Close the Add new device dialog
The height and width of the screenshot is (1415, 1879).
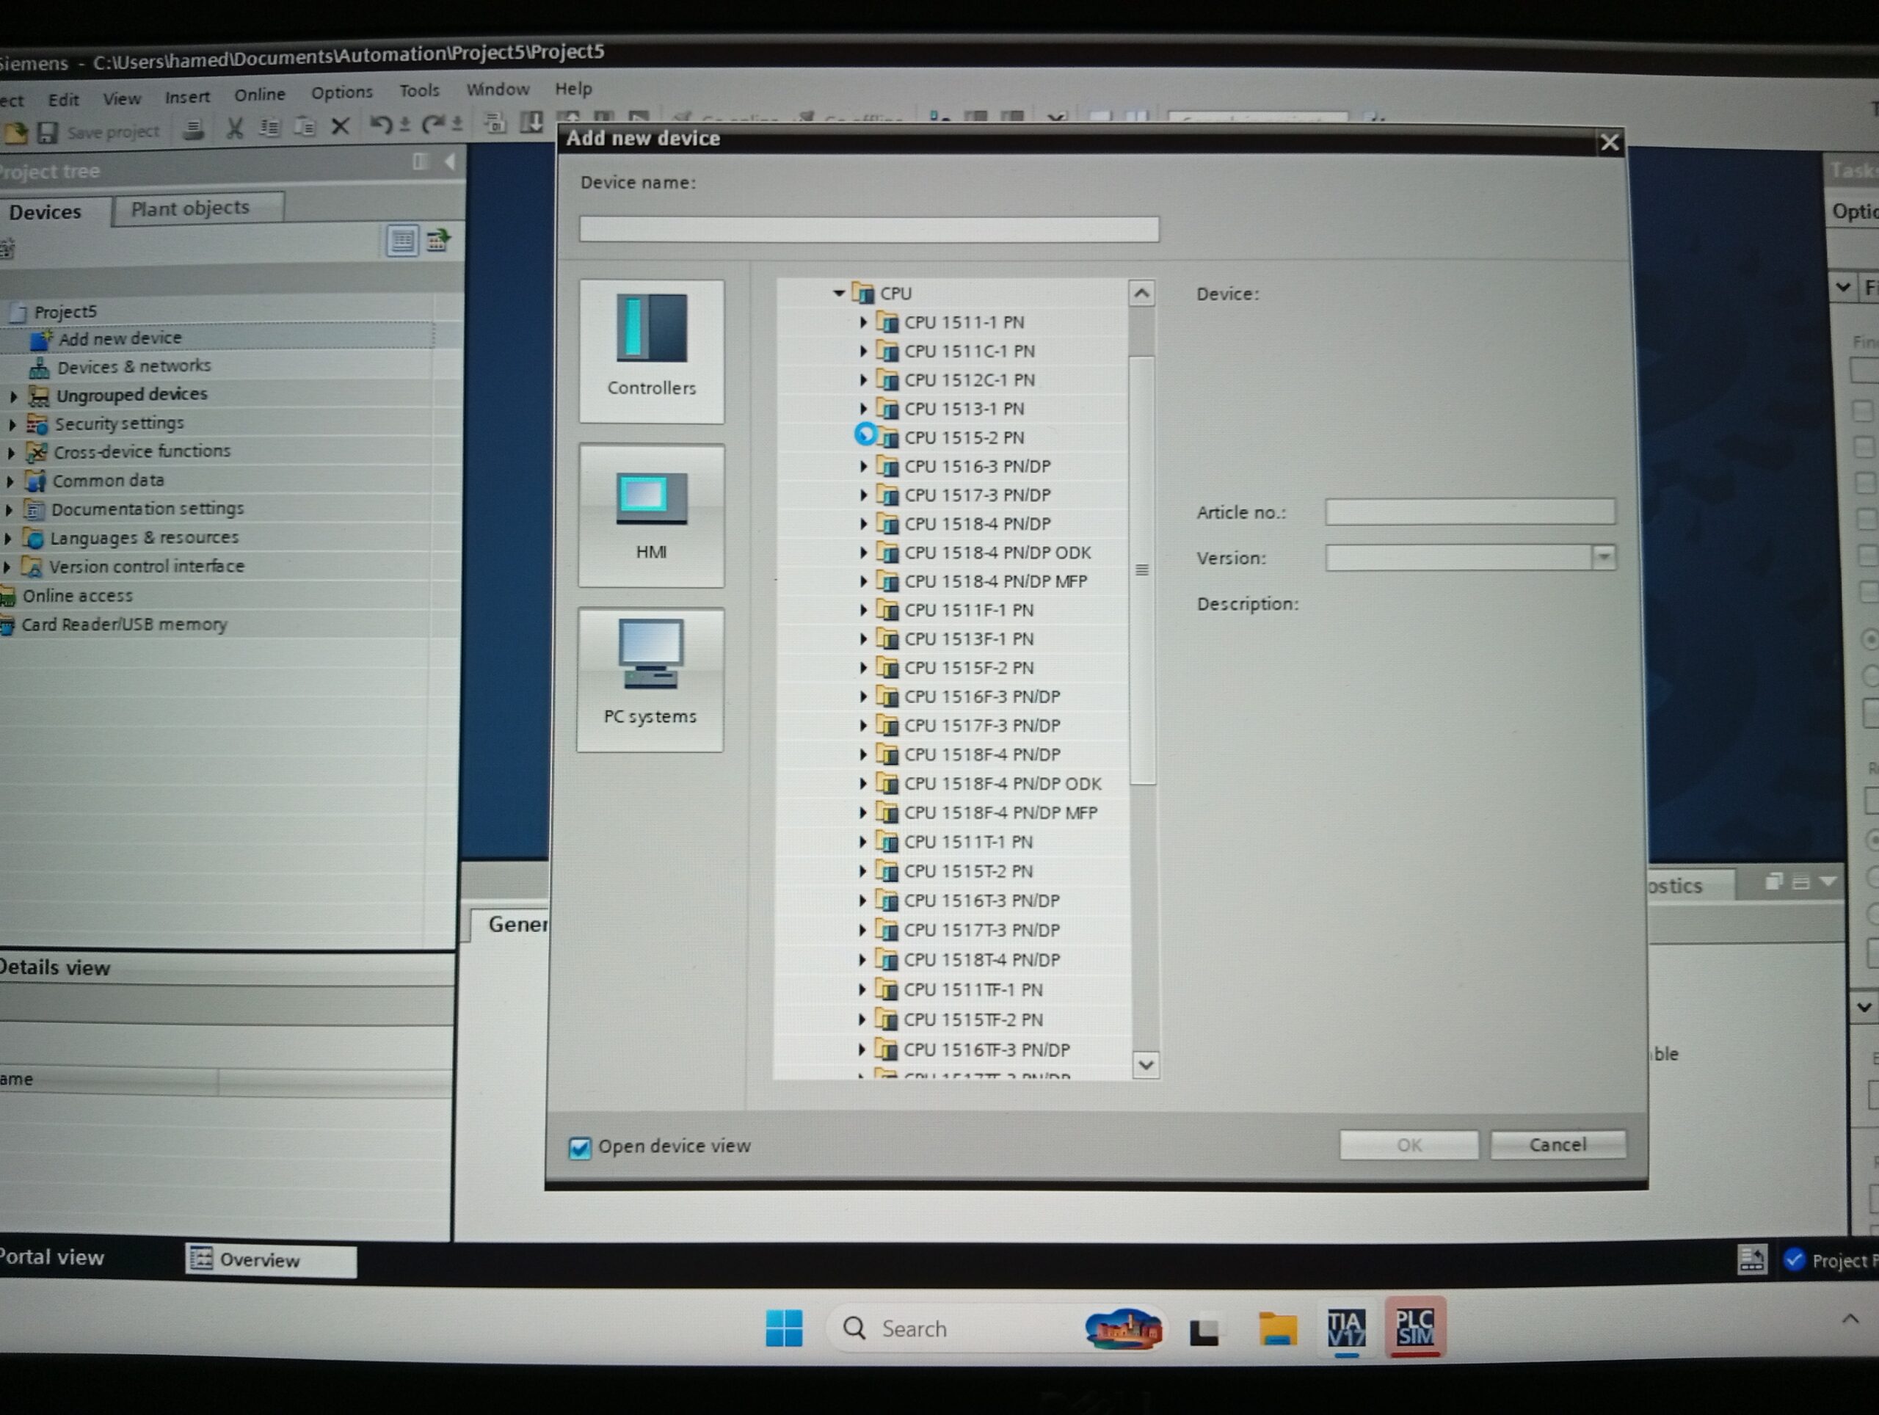click(x=1609, y=142)
